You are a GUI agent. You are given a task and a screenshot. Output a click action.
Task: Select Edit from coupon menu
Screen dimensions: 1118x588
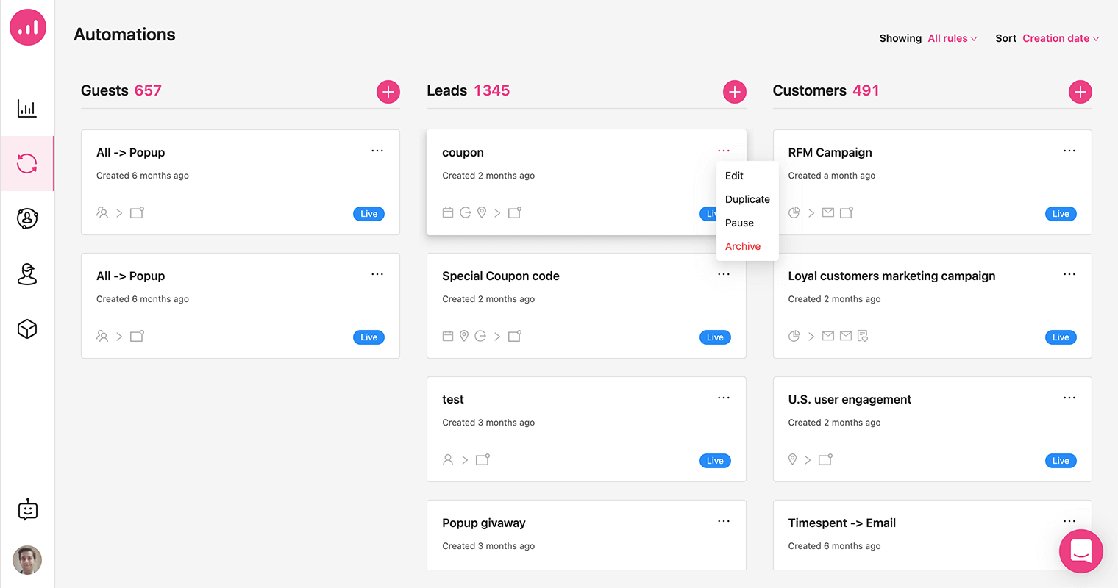click(734, 176)
